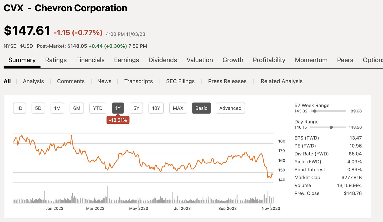383x222 pixels.
Task: Open Related Analysis filter
Action: 281,81
